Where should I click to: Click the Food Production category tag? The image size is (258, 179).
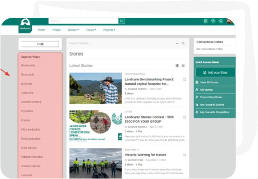point(135,74)
